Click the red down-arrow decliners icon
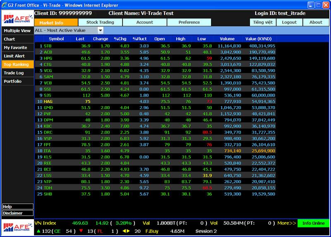The image size is (331, 237). point(81,231)
